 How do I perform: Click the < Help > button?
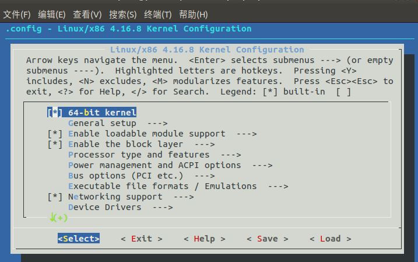[205, 239]
